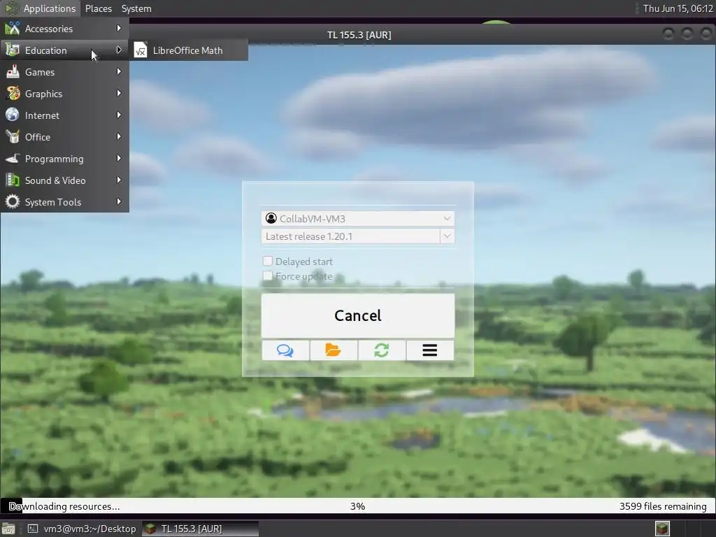
Task: Expand the Accessories submenu arrow
Action: pos(119,28)
